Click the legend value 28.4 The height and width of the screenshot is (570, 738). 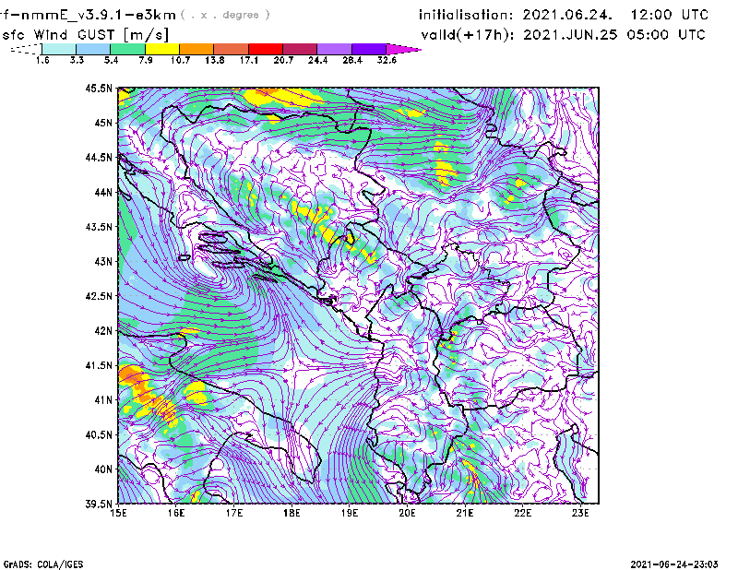pos(352,60)
